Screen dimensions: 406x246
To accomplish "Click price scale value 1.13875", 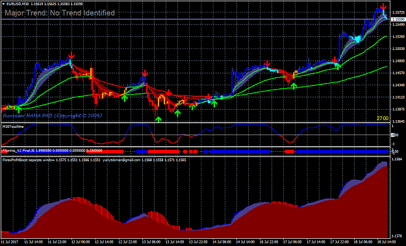I will pos(398,109).
